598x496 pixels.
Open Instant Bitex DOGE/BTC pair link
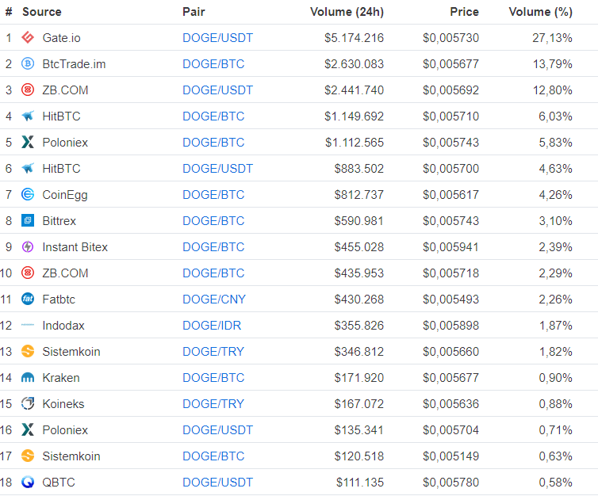point(213,247)
